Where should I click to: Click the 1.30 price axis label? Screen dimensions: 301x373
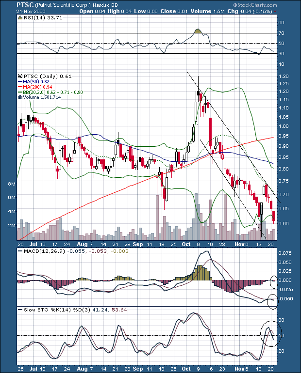284,77
